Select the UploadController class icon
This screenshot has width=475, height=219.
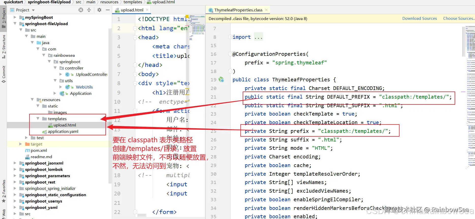click(67, 74)
